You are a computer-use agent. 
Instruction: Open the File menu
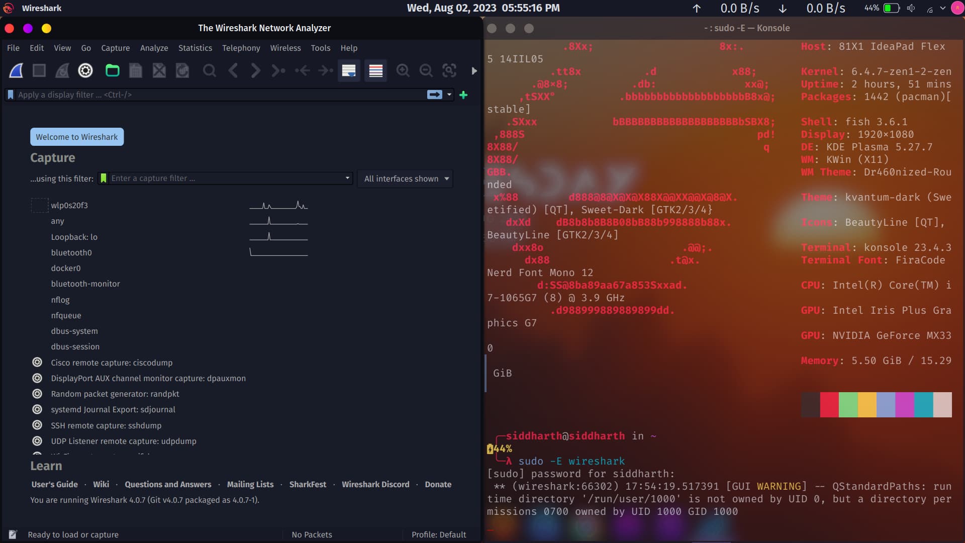click(13, 48)
